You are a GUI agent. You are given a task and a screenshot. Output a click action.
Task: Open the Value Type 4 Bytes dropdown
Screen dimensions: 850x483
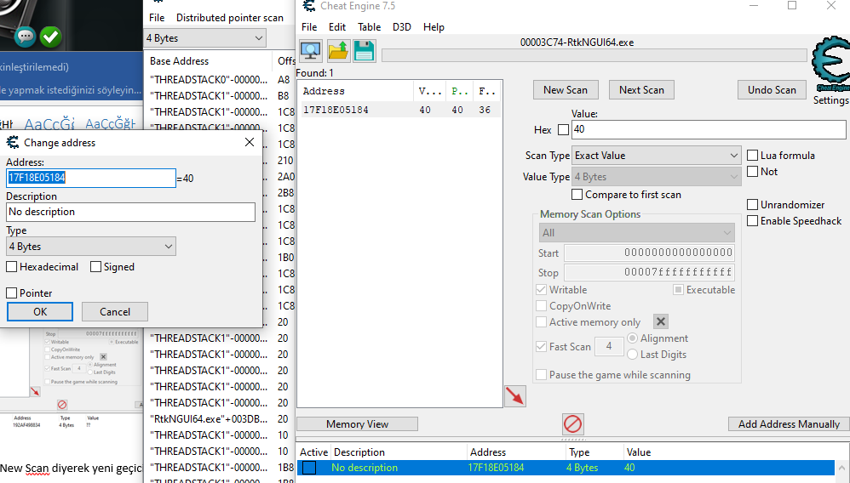pos(657,177)
